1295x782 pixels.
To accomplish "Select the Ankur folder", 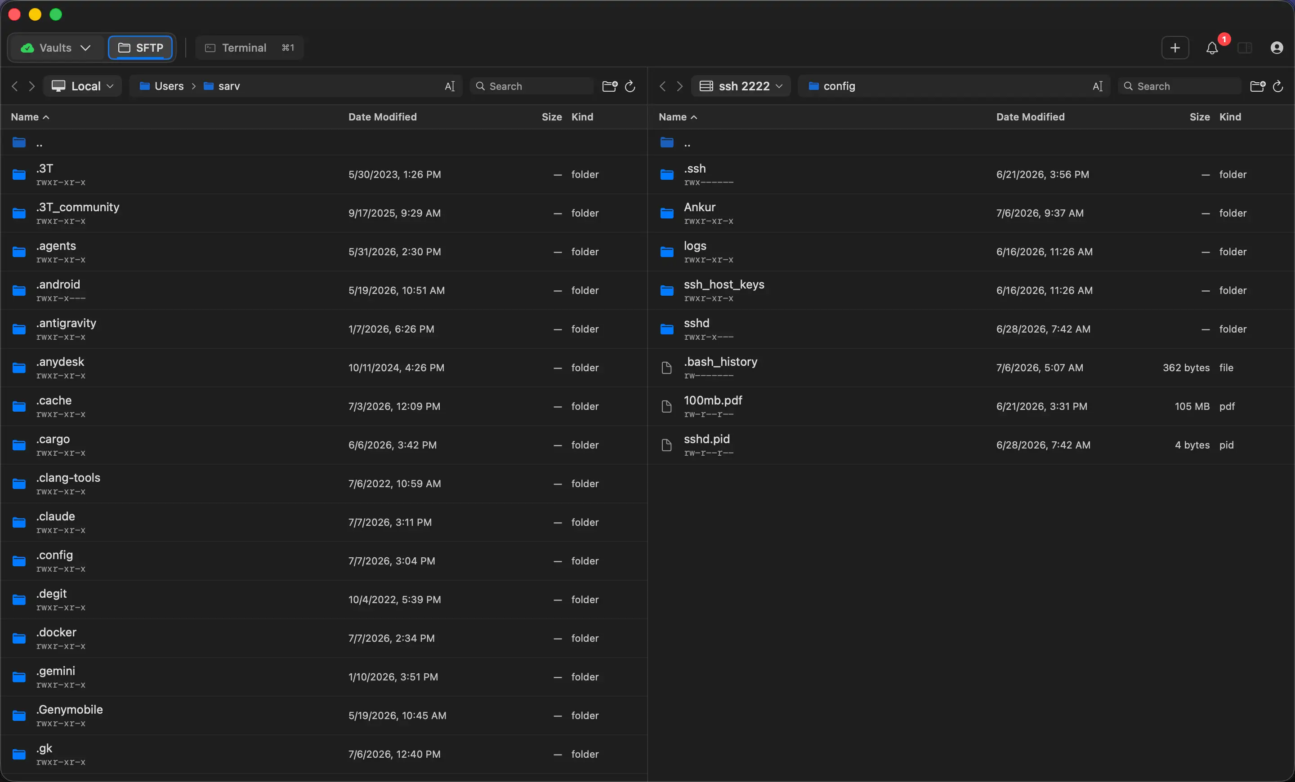I will tap(971, 213).
